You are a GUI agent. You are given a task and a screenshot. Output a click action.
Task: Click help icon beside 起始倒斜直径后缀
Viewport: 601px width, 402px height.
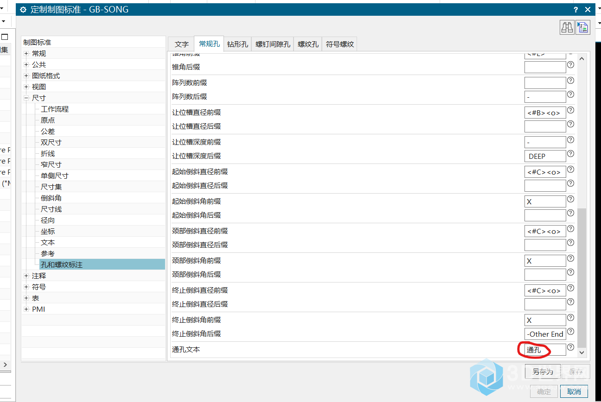pyautogui.click(x=570, y=183)
